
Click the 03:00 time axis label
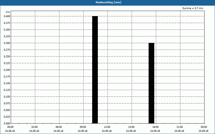[x=35, y=127]
